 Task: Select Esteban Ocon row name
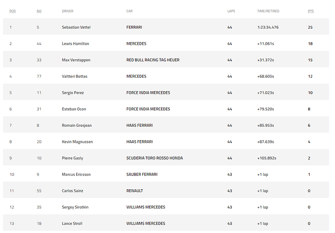click(74, 109)
